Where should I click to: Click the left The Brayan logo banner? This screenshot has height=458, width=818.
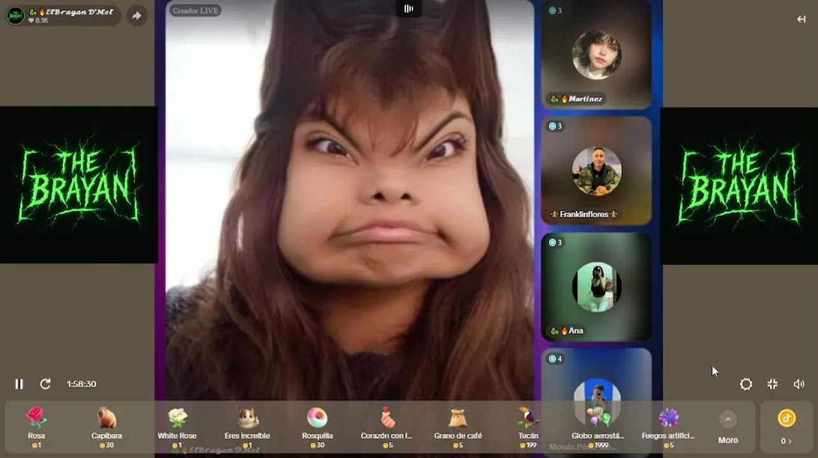pyautogui.click(x=79, y=184)
